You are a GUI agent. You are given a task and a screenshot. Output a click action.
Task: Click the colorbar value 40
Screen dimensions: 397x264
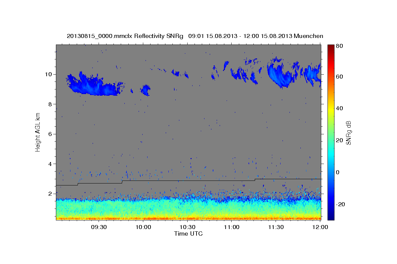(x=340, y=108)
